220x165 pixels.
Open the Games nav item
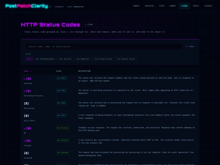173,6
